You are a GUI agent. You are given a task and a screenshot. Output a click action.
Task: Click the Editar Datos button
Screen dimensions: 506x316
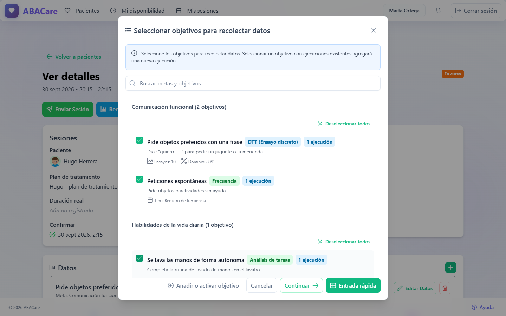point(415,288)
